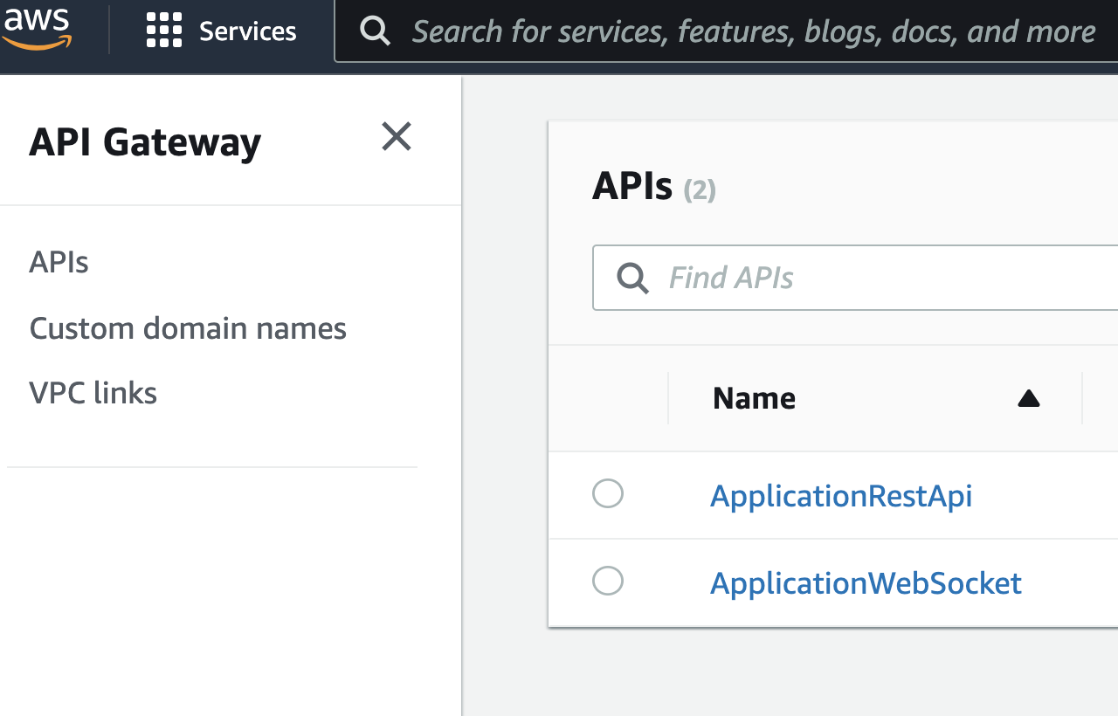Select the ApplicationWebSocket radio button
1118x716 pixels.
coord(608,581)
